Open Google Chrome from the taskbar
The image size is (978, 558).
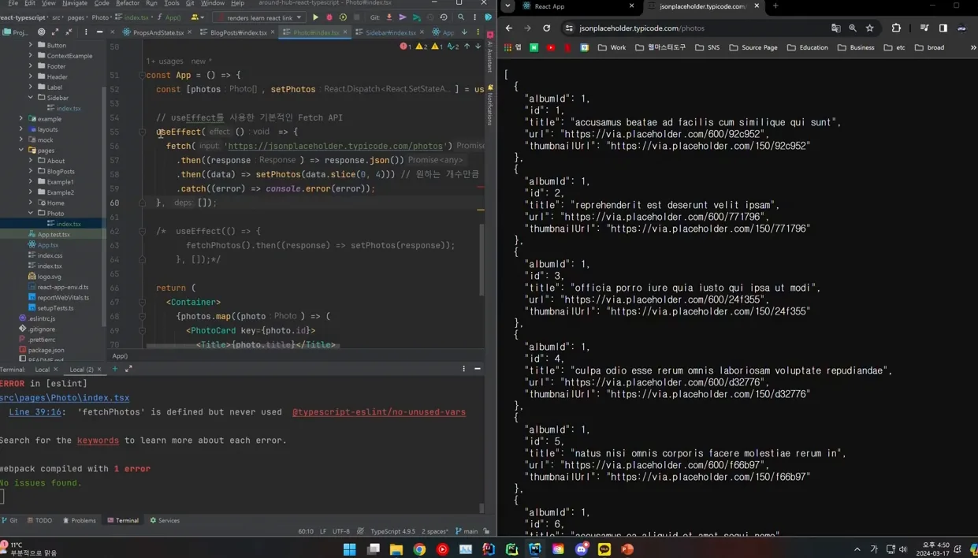click(x=419, y=549)
